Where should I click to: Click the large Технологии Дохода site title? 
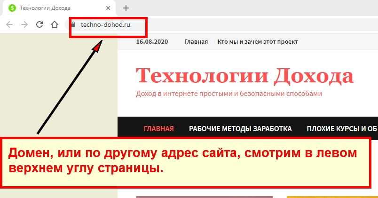pyautogui.click(x=244, y=75)
